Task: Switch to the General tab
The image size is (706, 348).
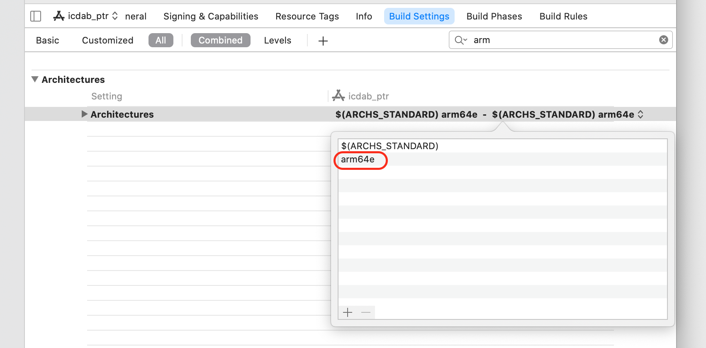Action: pos(136,16)
